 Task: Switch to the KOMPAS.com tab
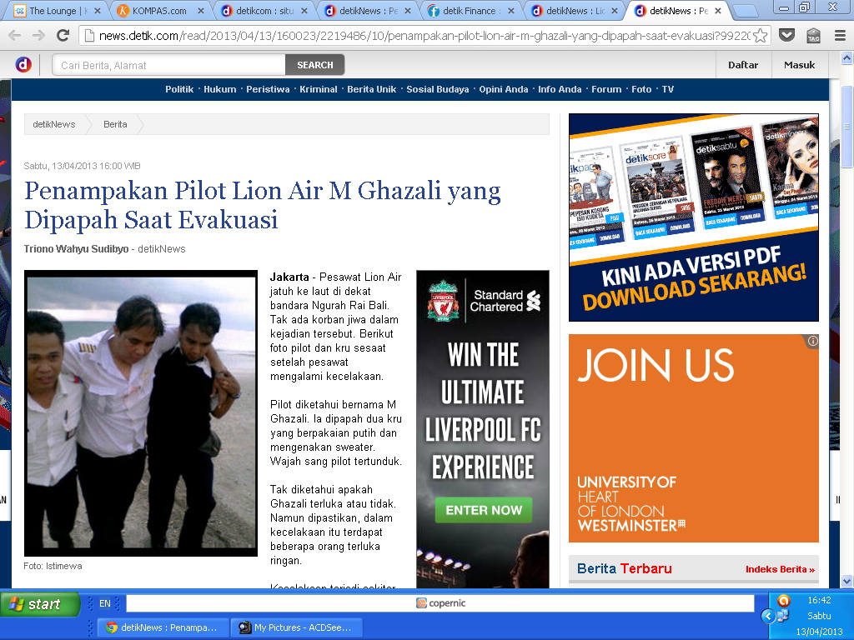[x=158, y=11]
